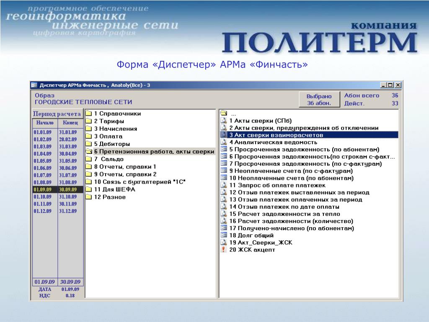The image size is (429, 322).
Task: Click folder icon beside 10 Связь с бухгалтерией
Action: point(89,182)
